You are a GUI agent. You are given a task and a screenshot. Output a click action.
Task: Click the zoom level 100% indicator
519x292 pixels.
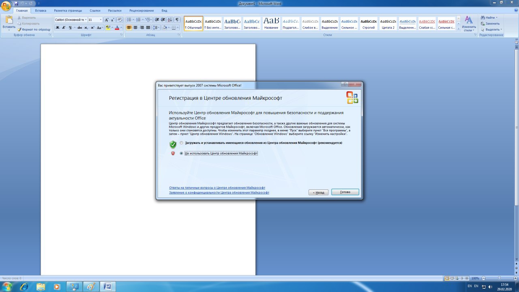click(x=475, y=278)
